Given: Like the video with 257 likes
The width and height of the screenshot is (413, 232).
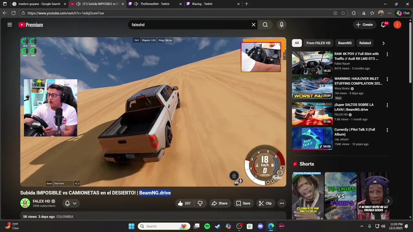Looking at the screenshot, I should (x=184, y=203).
